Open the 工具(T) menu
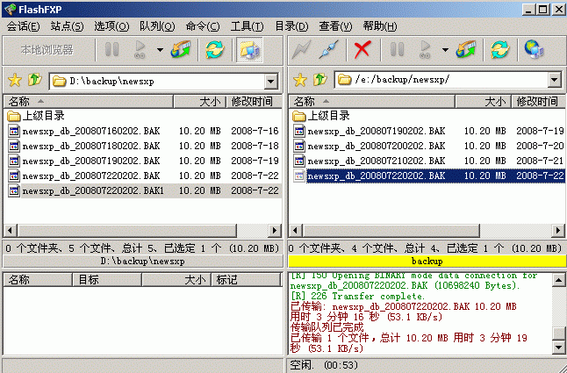The image size is (567, 373). tap(248, 26)
